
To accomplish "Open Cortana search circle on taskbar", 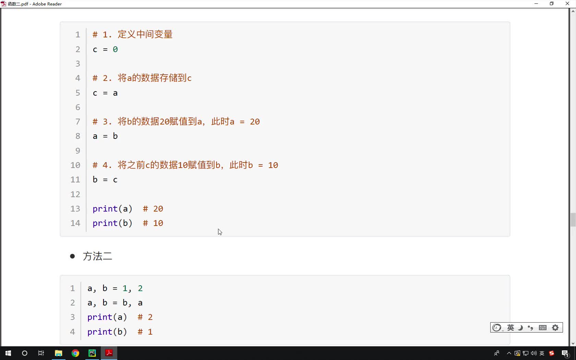I will coord(25,353).
